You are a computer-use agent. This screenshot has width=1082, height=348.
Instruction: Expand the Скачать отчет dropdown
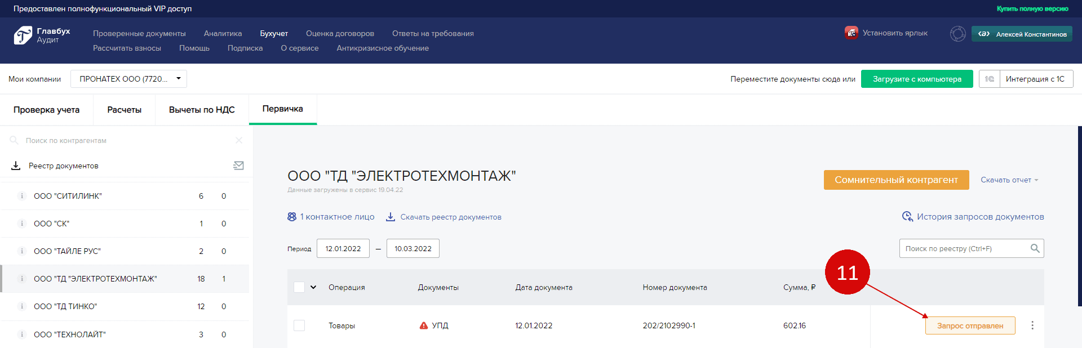(x=1009, y=180)
